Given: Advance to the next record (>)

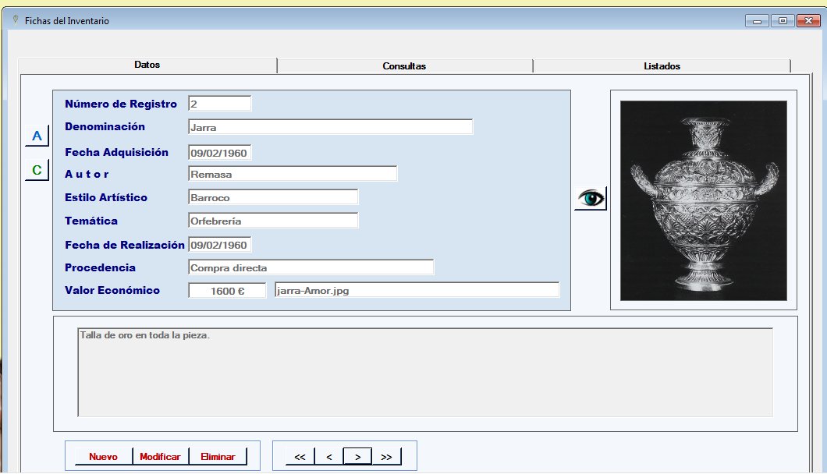Looking at the screenshot, I should click(357, 457).
